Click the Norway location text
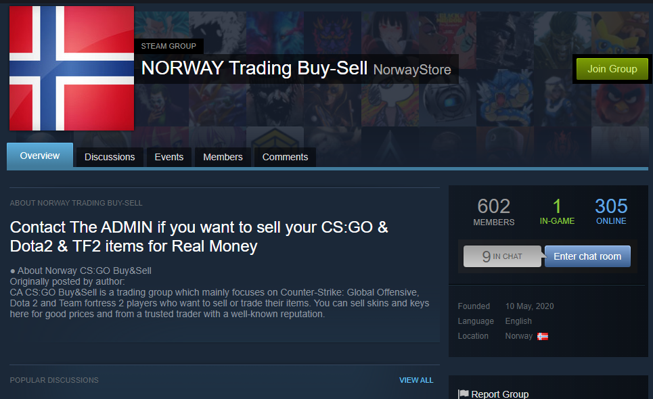This screenshot has width=653, height=399. click(x=519, y=335)
